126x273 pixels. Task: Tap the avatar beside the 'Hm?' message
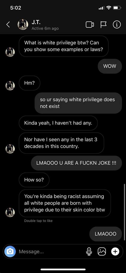coord(10,85)
